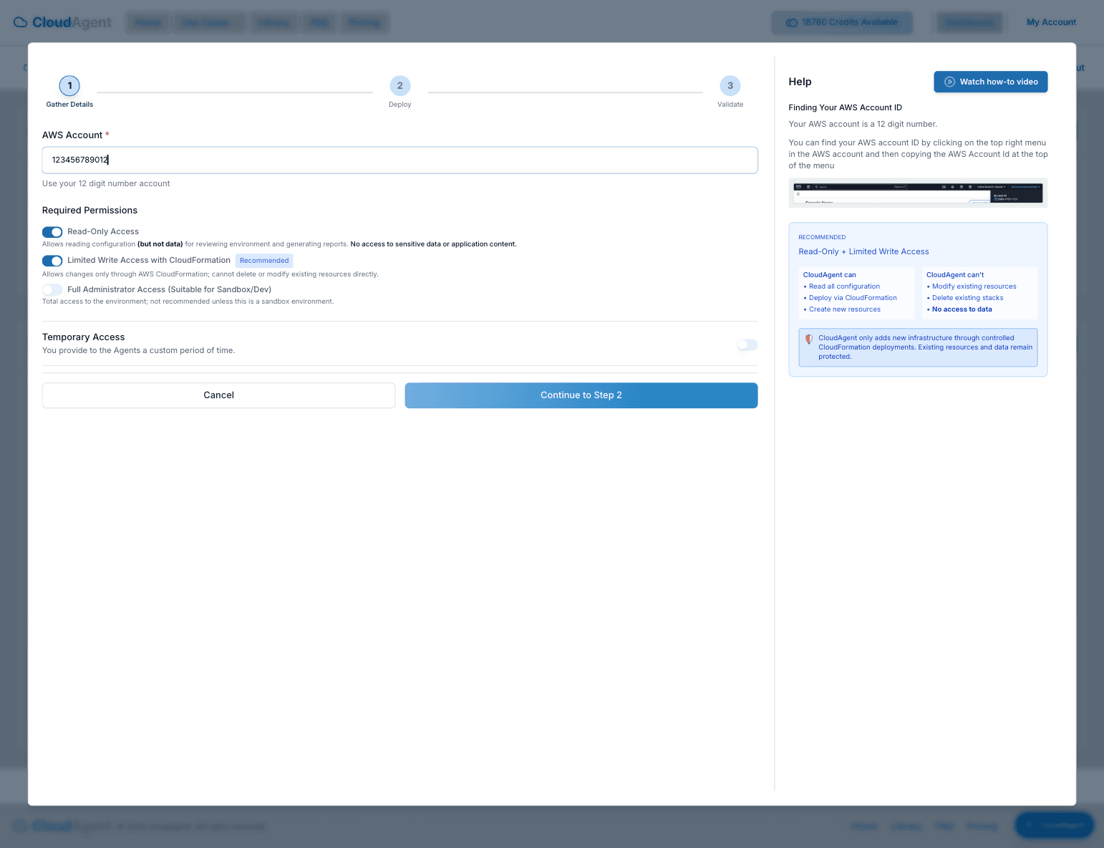Click the Modify existing resources link
Image resolution: width=1104 pixels, height=848 pixels.
click(974, 286)
